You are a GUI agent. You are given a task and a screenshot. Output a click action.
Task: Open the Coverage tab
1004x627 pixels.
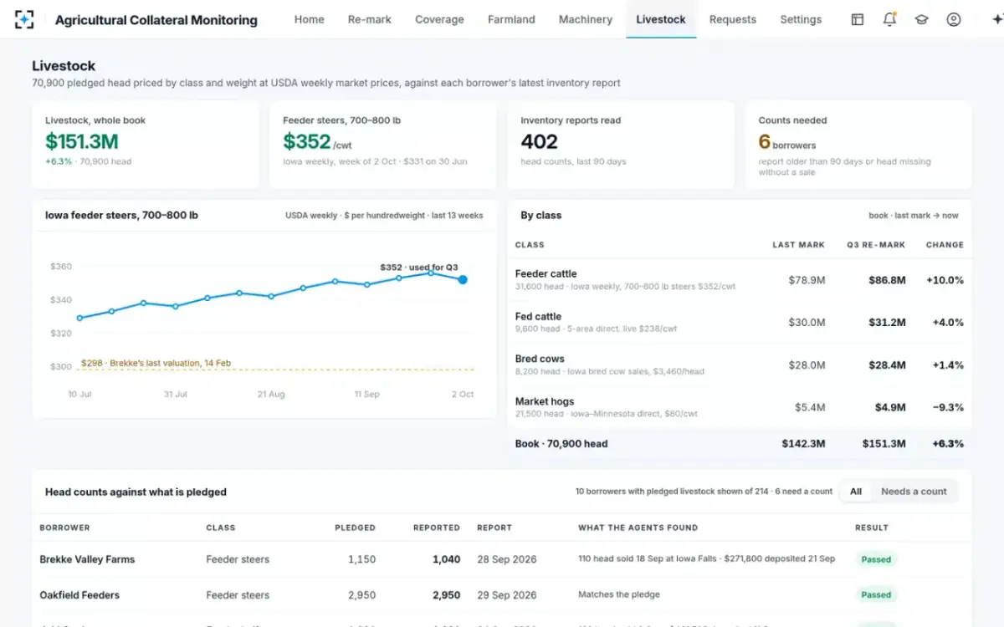coord(439,19)
